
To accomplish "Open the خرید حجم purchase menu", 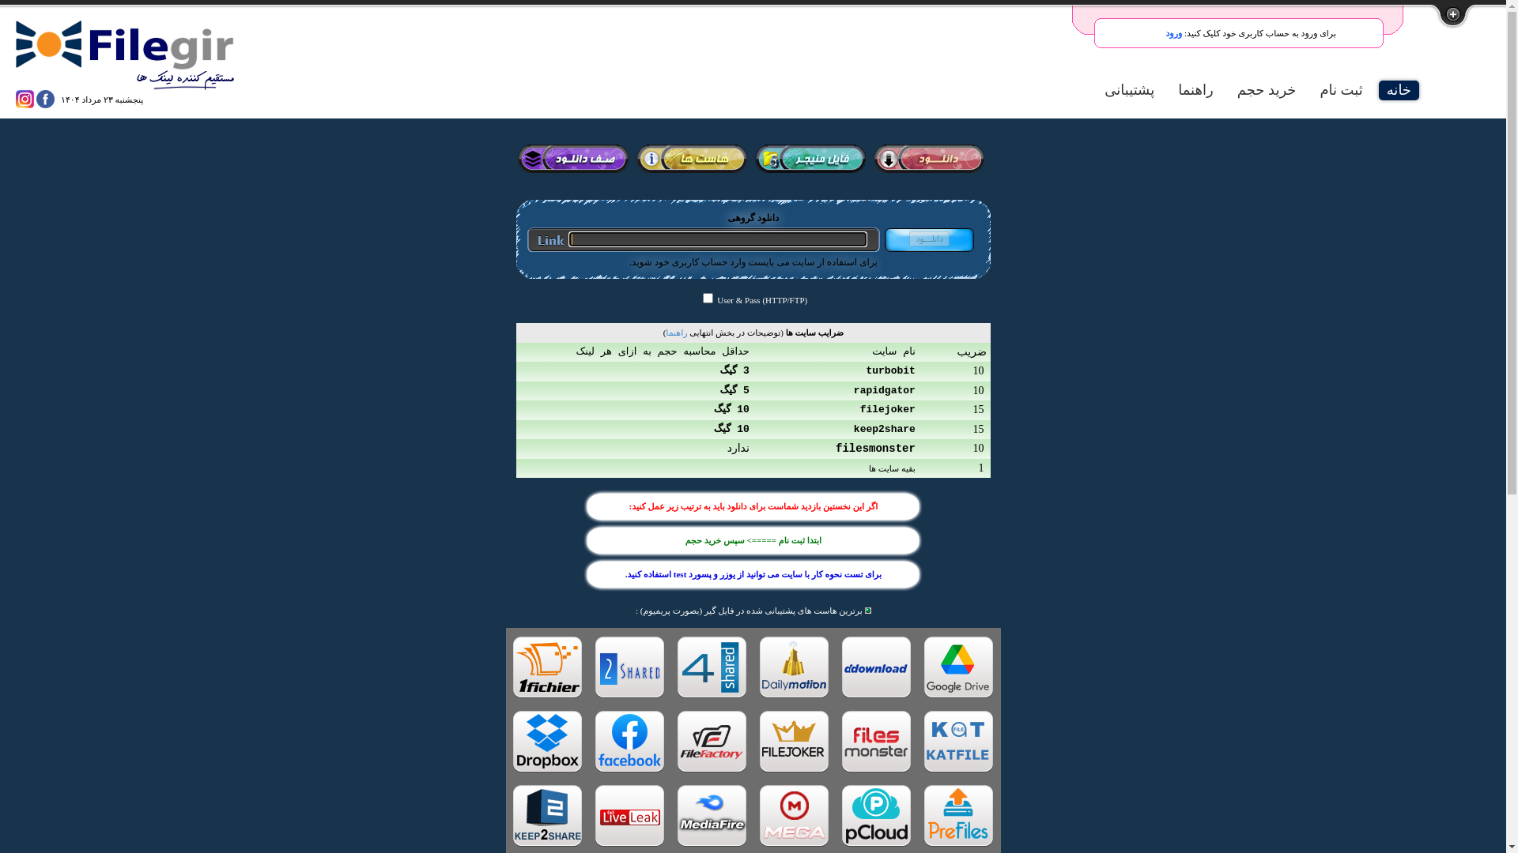I will 1267,90.
